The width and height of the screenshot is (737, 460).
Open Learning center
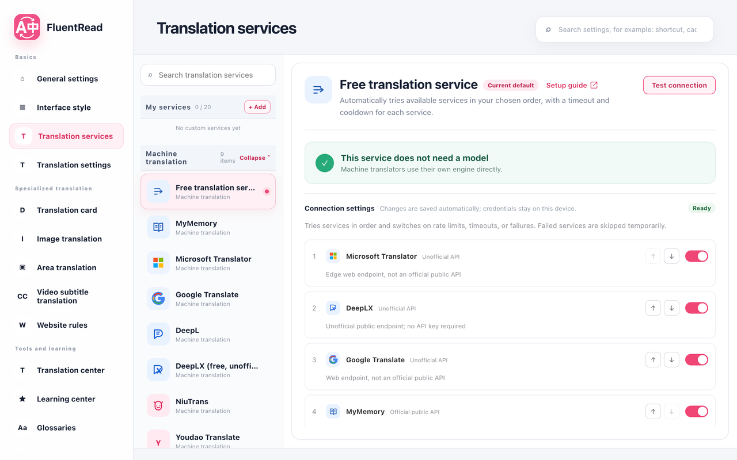[66, 399]
